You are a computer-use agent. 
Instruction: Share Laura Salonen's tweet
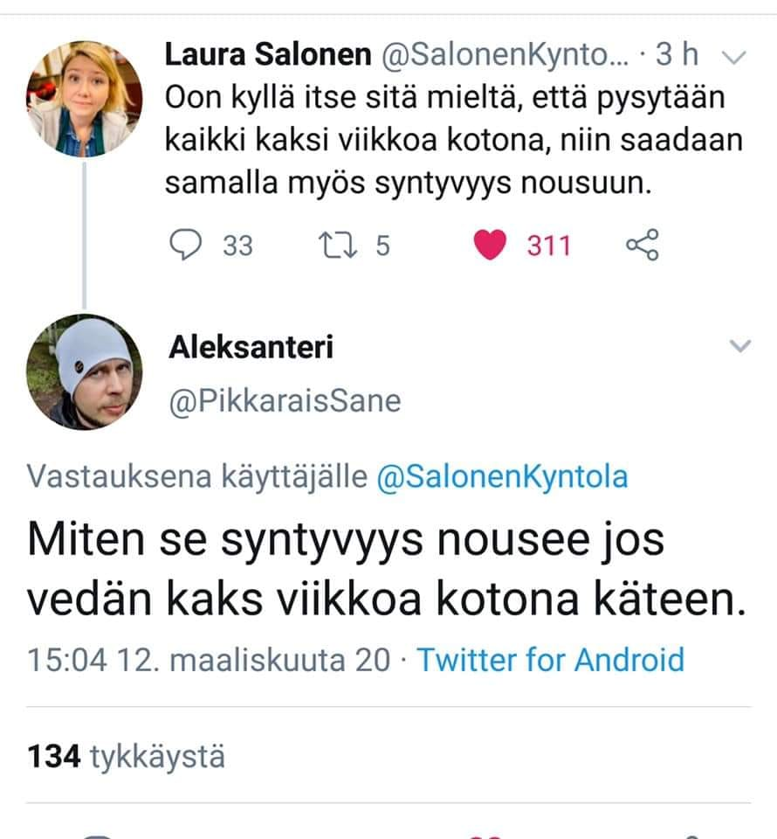(x=643, y=246)
